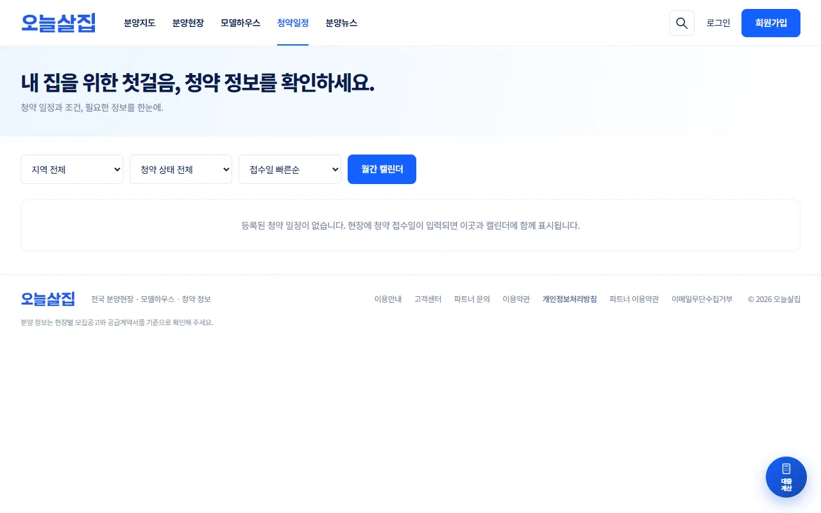Change sort with 접수일 빠른순 dropdown
The height and width of the screenshot is (513, 821).
click(290, 169)
